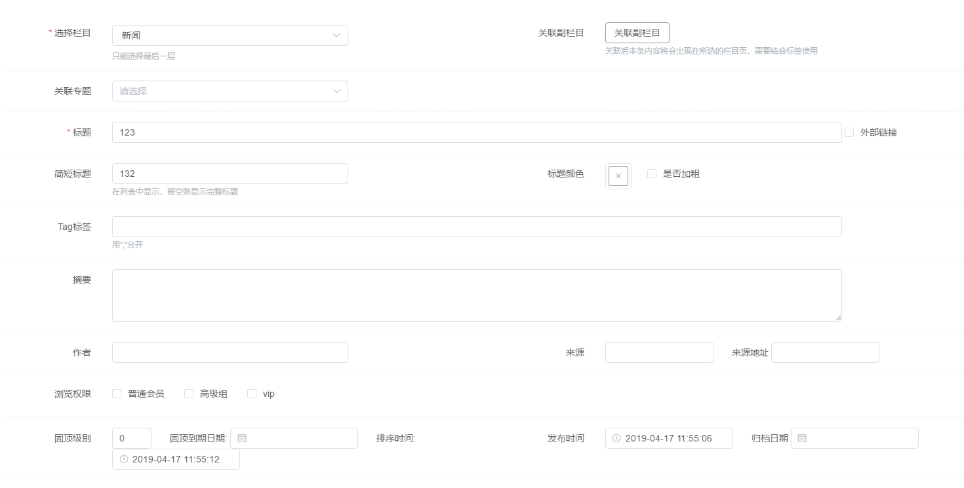Screen dimensions: 964x488
Task: Click the 浏览权限 label
Action: (x=73, y=394)
